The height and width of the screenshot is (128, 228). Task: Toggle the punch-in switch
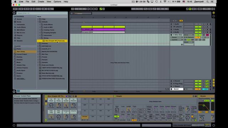(x=146, y=9)
